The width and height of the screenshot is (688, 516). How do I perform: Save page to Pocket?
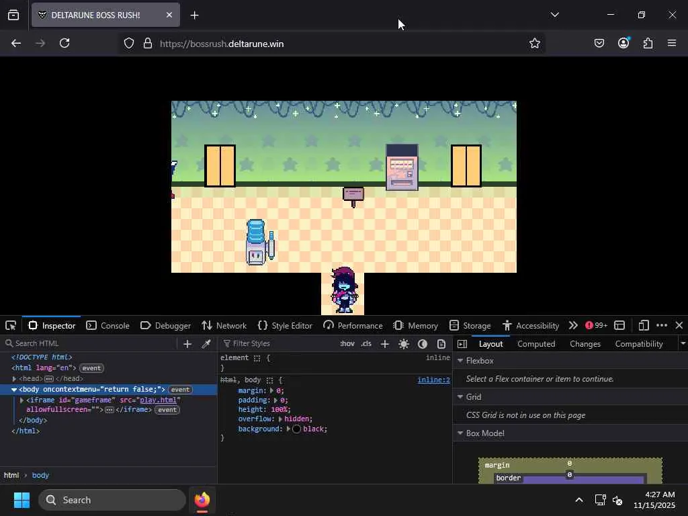coord(599,43)
